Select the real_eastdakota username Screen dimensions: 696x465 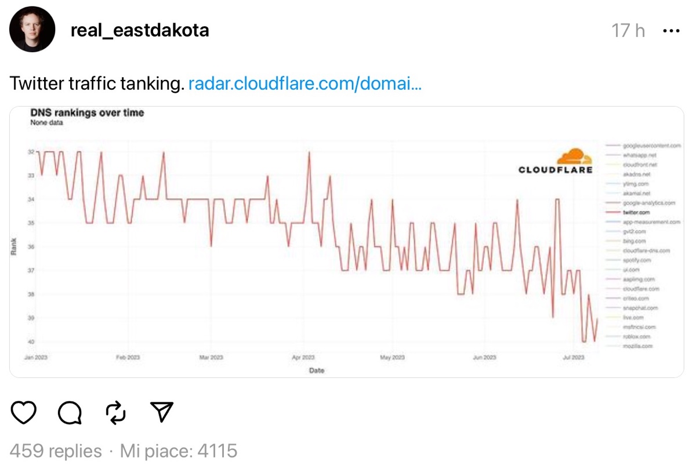point(142,30)
